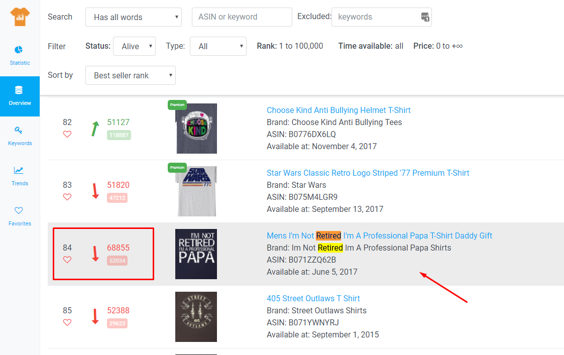
Task: Favorite the rank 84 Papa shirt
Action: tap(67, 260)
